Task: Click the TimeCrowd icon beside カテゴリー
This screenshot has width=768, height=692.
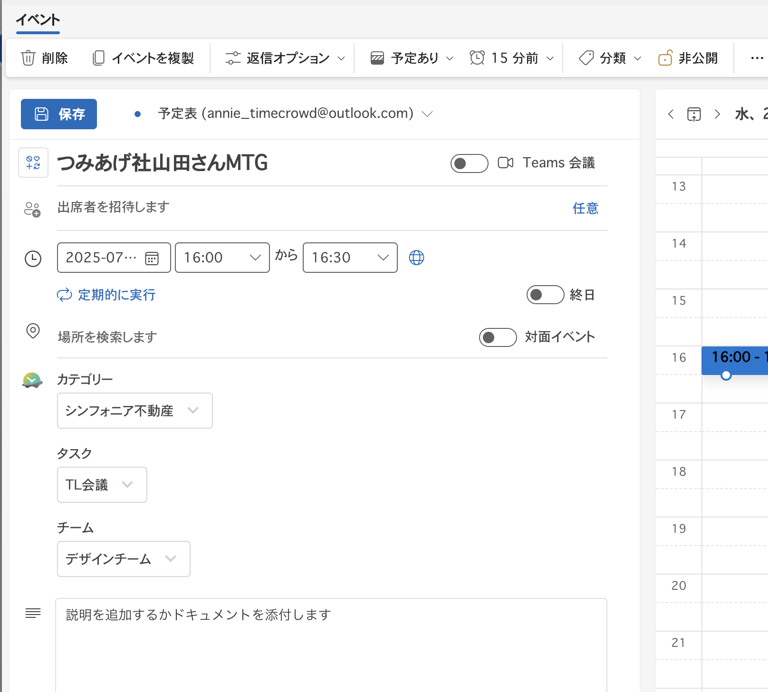Action: coord(31,379)
